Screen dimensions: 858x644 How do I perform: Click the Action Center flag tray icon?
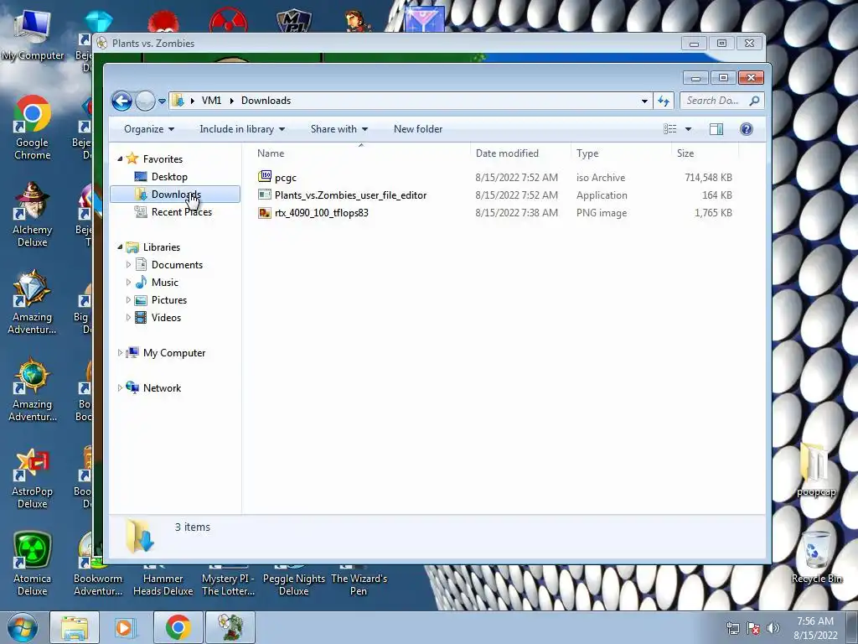point(753,628)
